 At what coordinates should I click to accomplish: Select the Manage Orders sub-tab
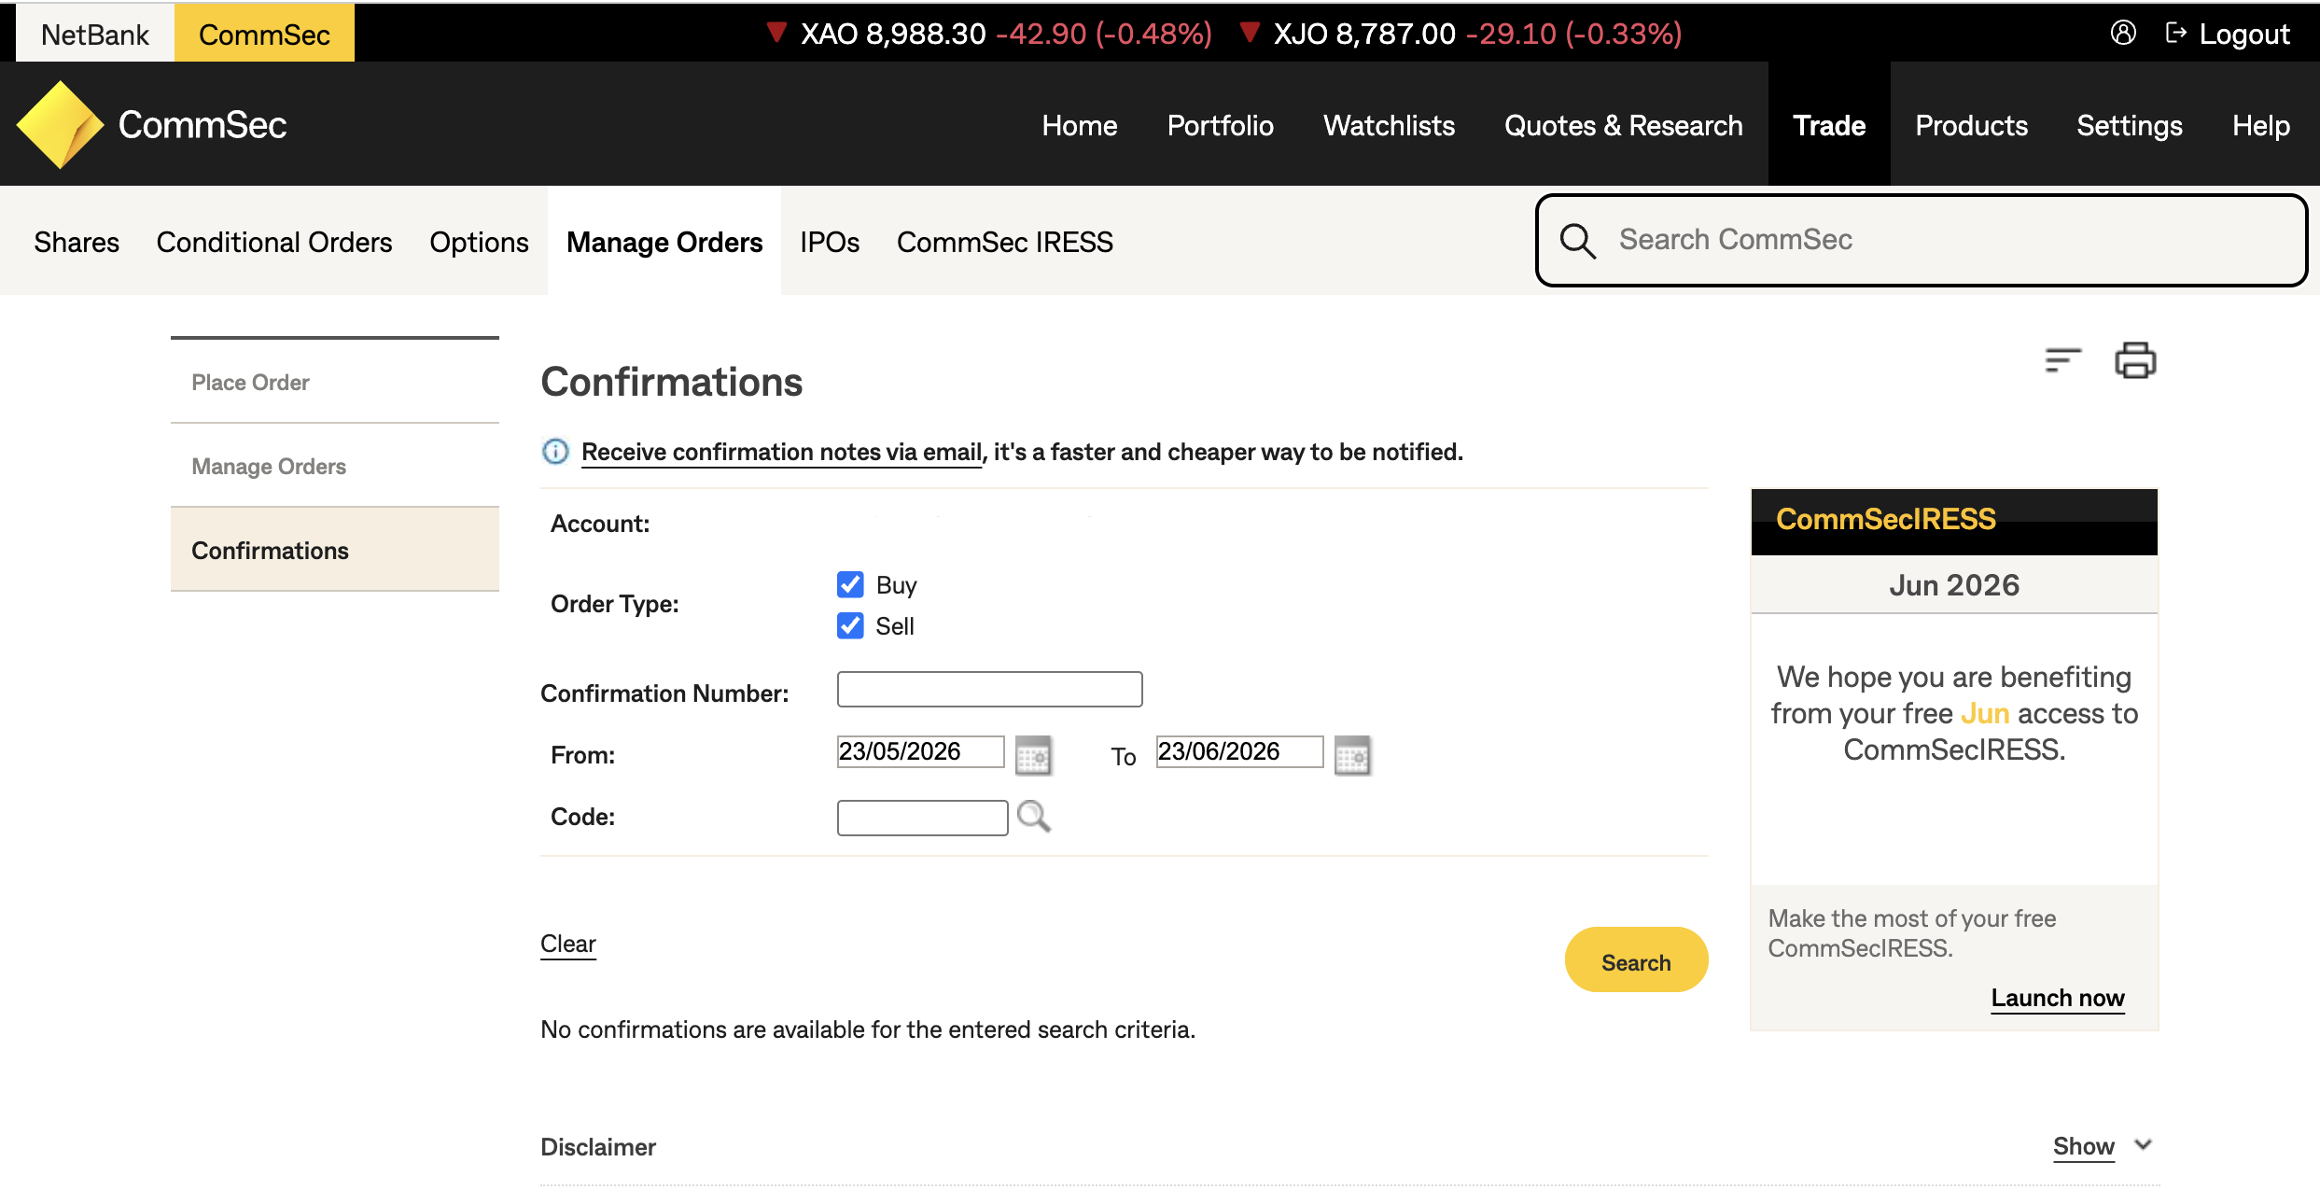coord(664,241)
